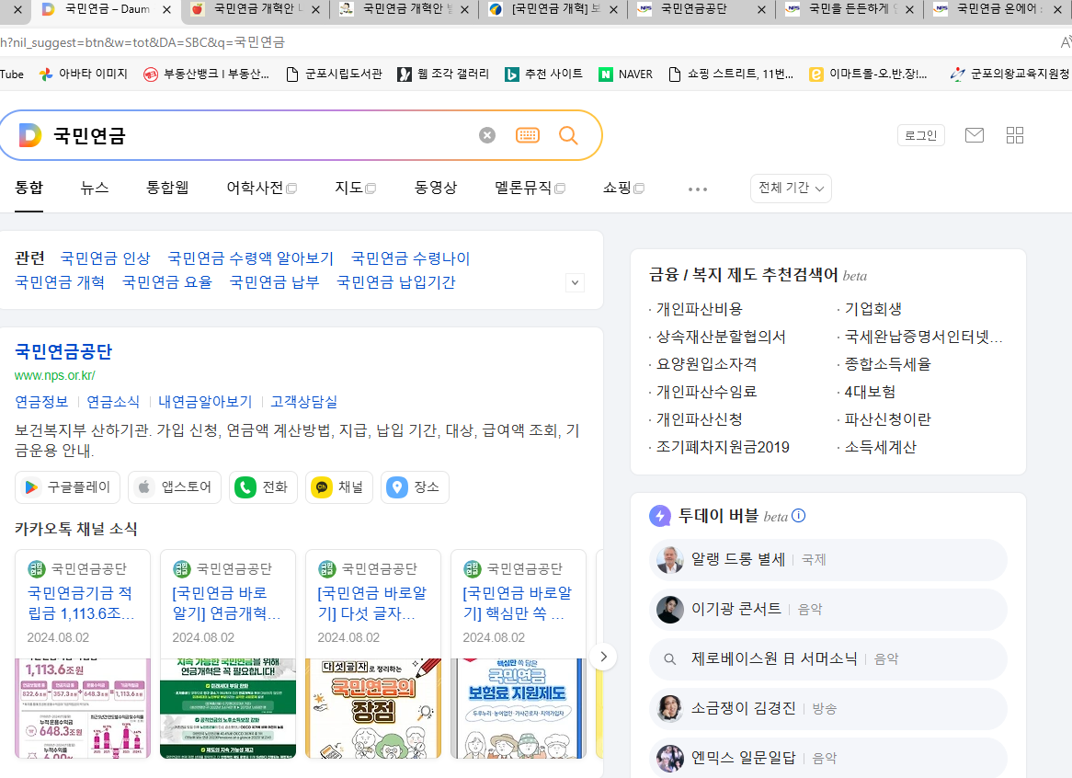Open the 멜론뮤직 tab
This screenshot has width=1072, height=778.
coord(530,188)
